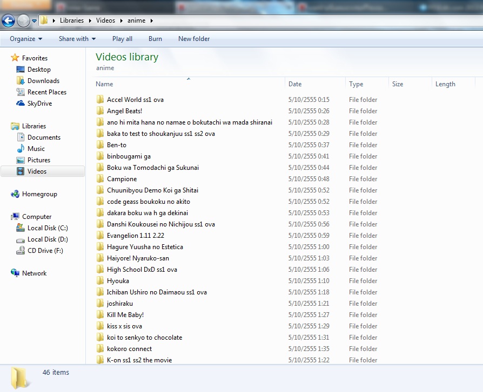This screenshot has height=392, width=483.
Task: Click Libraries in the address path
Action: point(72,20)
